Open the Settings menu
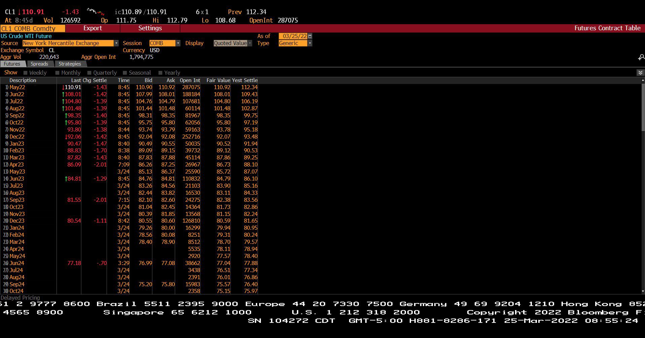 (150, 28)
